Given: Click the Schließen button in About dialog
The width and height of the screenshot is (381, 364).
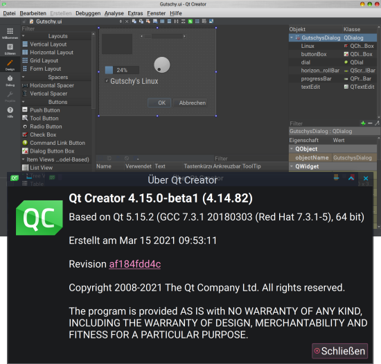Looking at the screenshot, I should pyautogui.click(x=340, y=351).
